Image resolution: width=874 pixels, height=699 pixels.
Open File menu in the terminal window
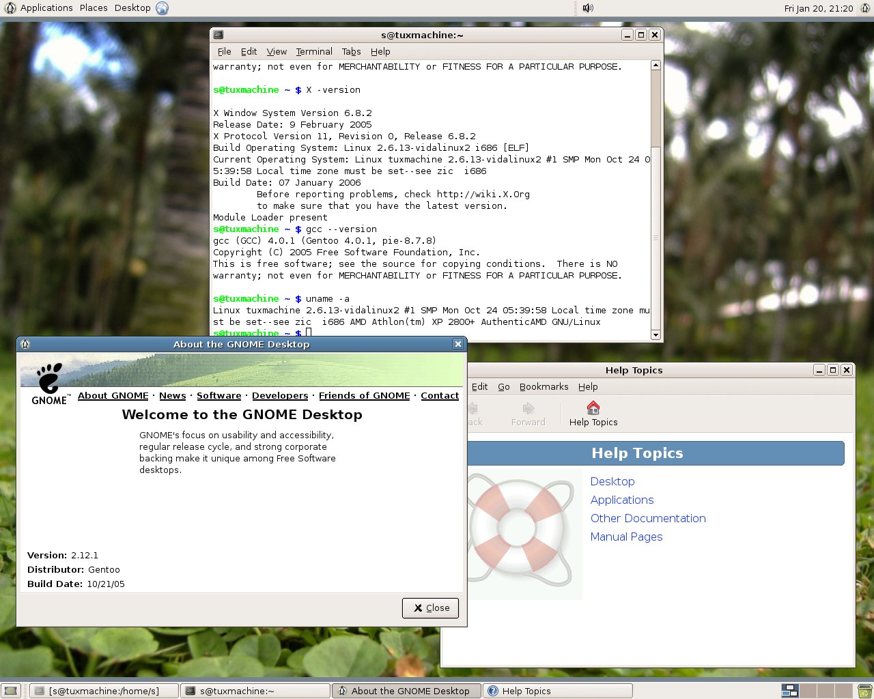224,52
